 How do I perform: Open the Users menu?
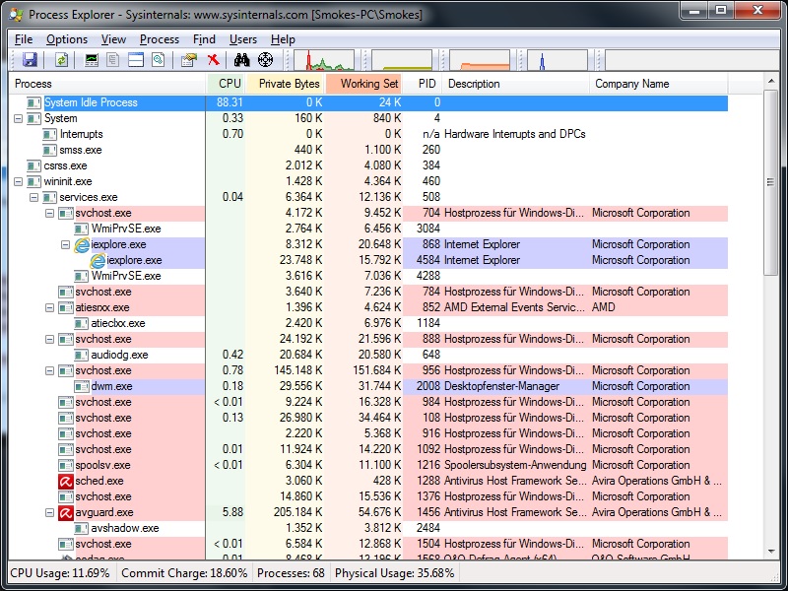coord(243,39)
